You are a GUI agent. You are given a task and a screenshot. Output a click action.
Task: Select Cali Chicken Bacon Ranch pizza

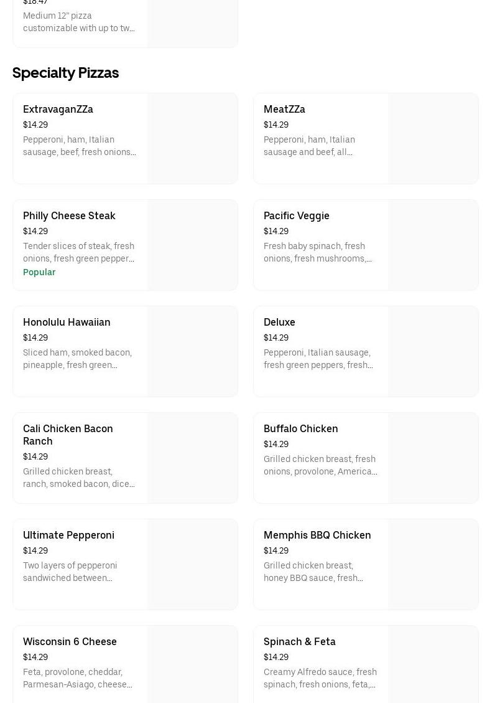click(68, 435)
